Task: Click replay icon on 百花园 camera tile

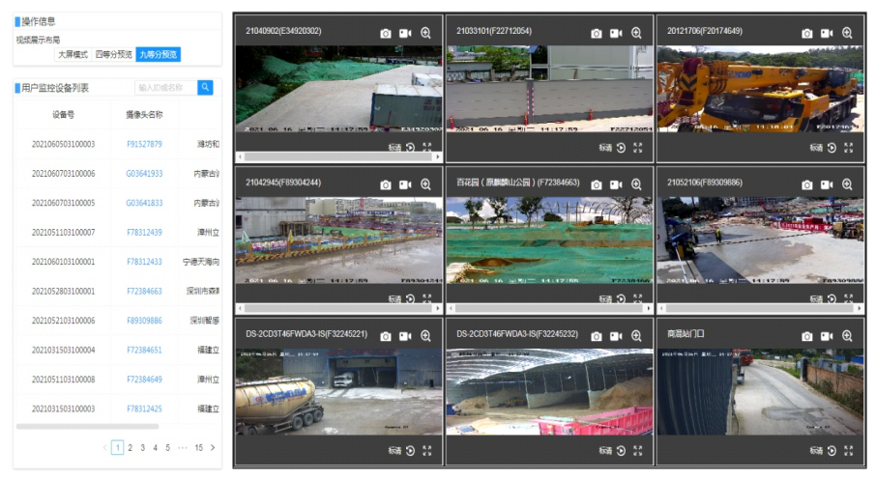Action: tap(621, 299)
